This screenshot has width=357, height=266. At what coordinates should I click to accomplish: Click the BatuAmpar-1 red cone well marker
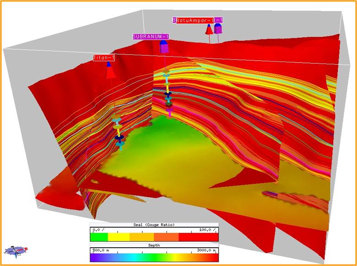(x=209, y=30)
